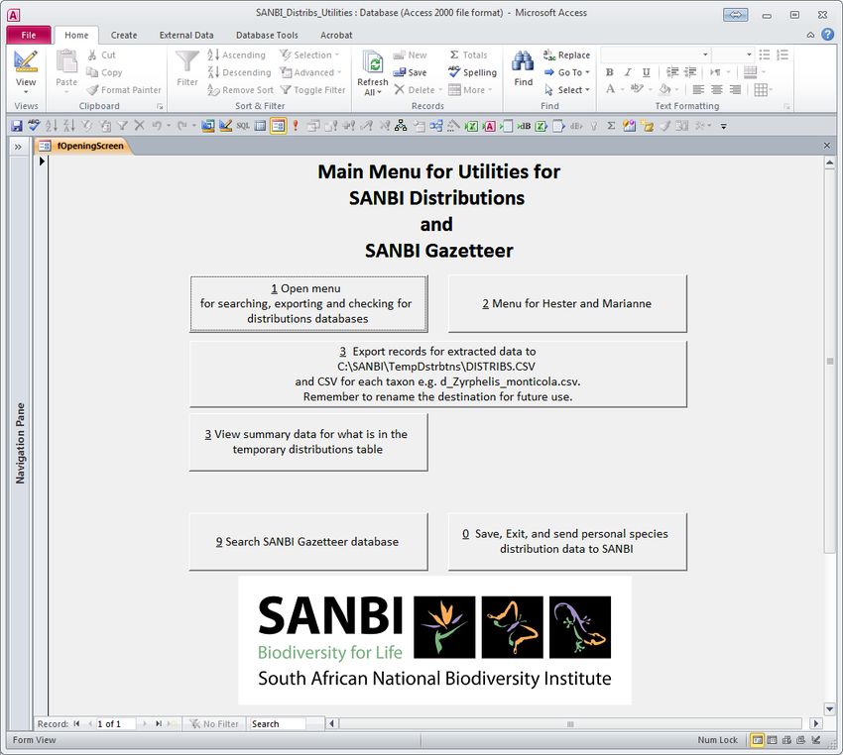This screenshot has width=843, height=755.
Task: Click the View icon in Views group
Action: pyautogui.click(x=25, y=62)
